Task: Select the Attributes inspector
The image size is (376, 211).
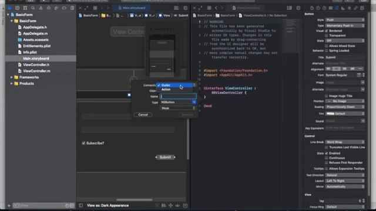Action: click(x=337, y=8)
